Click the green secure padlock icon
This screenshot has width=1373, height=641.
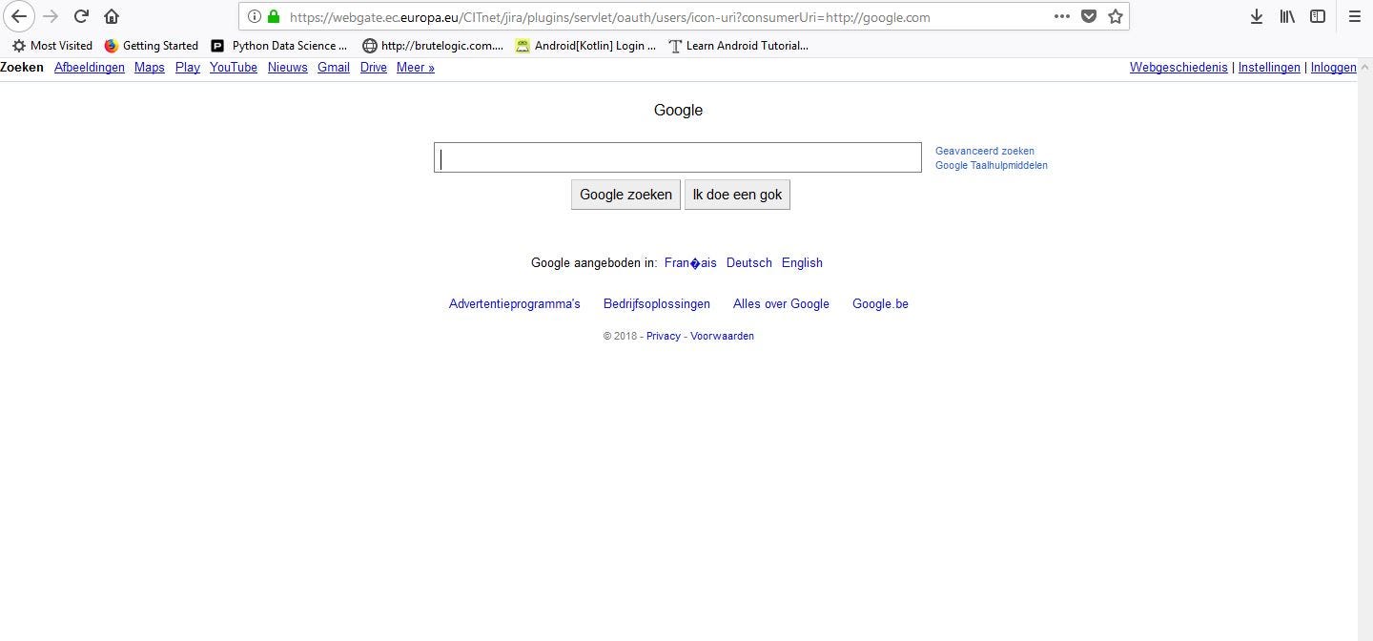pyautogui.click(x=274, y=16)
